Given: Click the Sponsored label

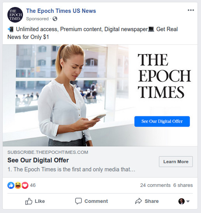Looking at the screenshot, I should click(37, 19).
